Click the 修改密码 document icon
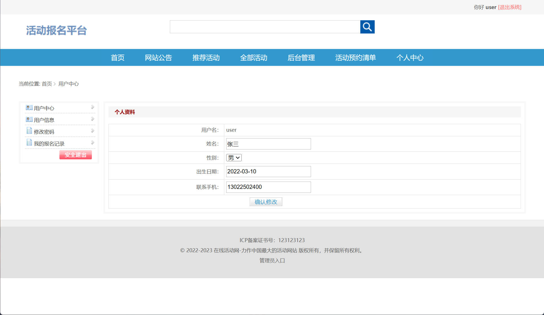Image resolution: width=544 pixels, height=315 pixels. (x=29, y=131)
